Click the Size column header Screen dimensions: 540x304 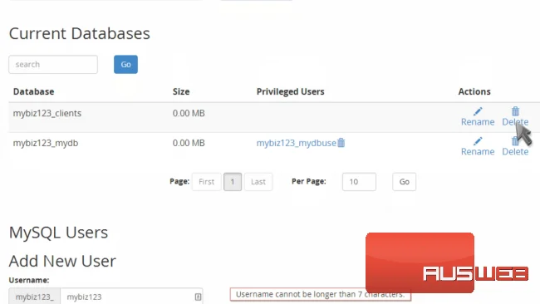pos(181,91)
